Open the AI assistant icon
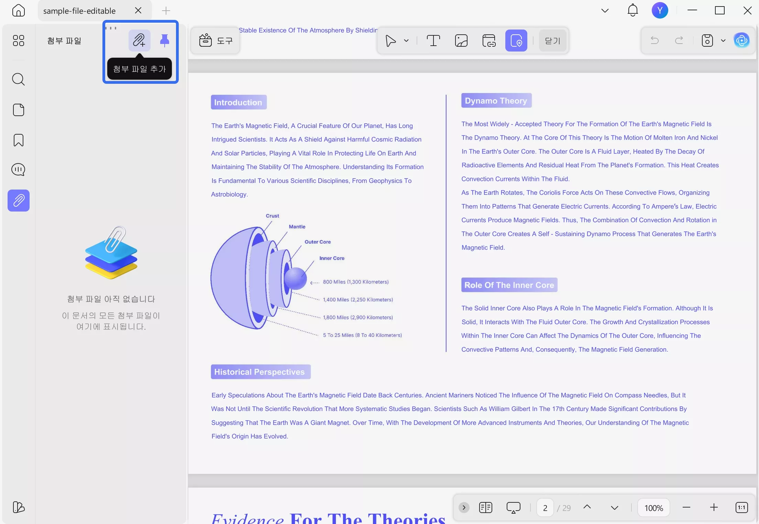This screenshot has height=524, width=759. click(742, 41)
